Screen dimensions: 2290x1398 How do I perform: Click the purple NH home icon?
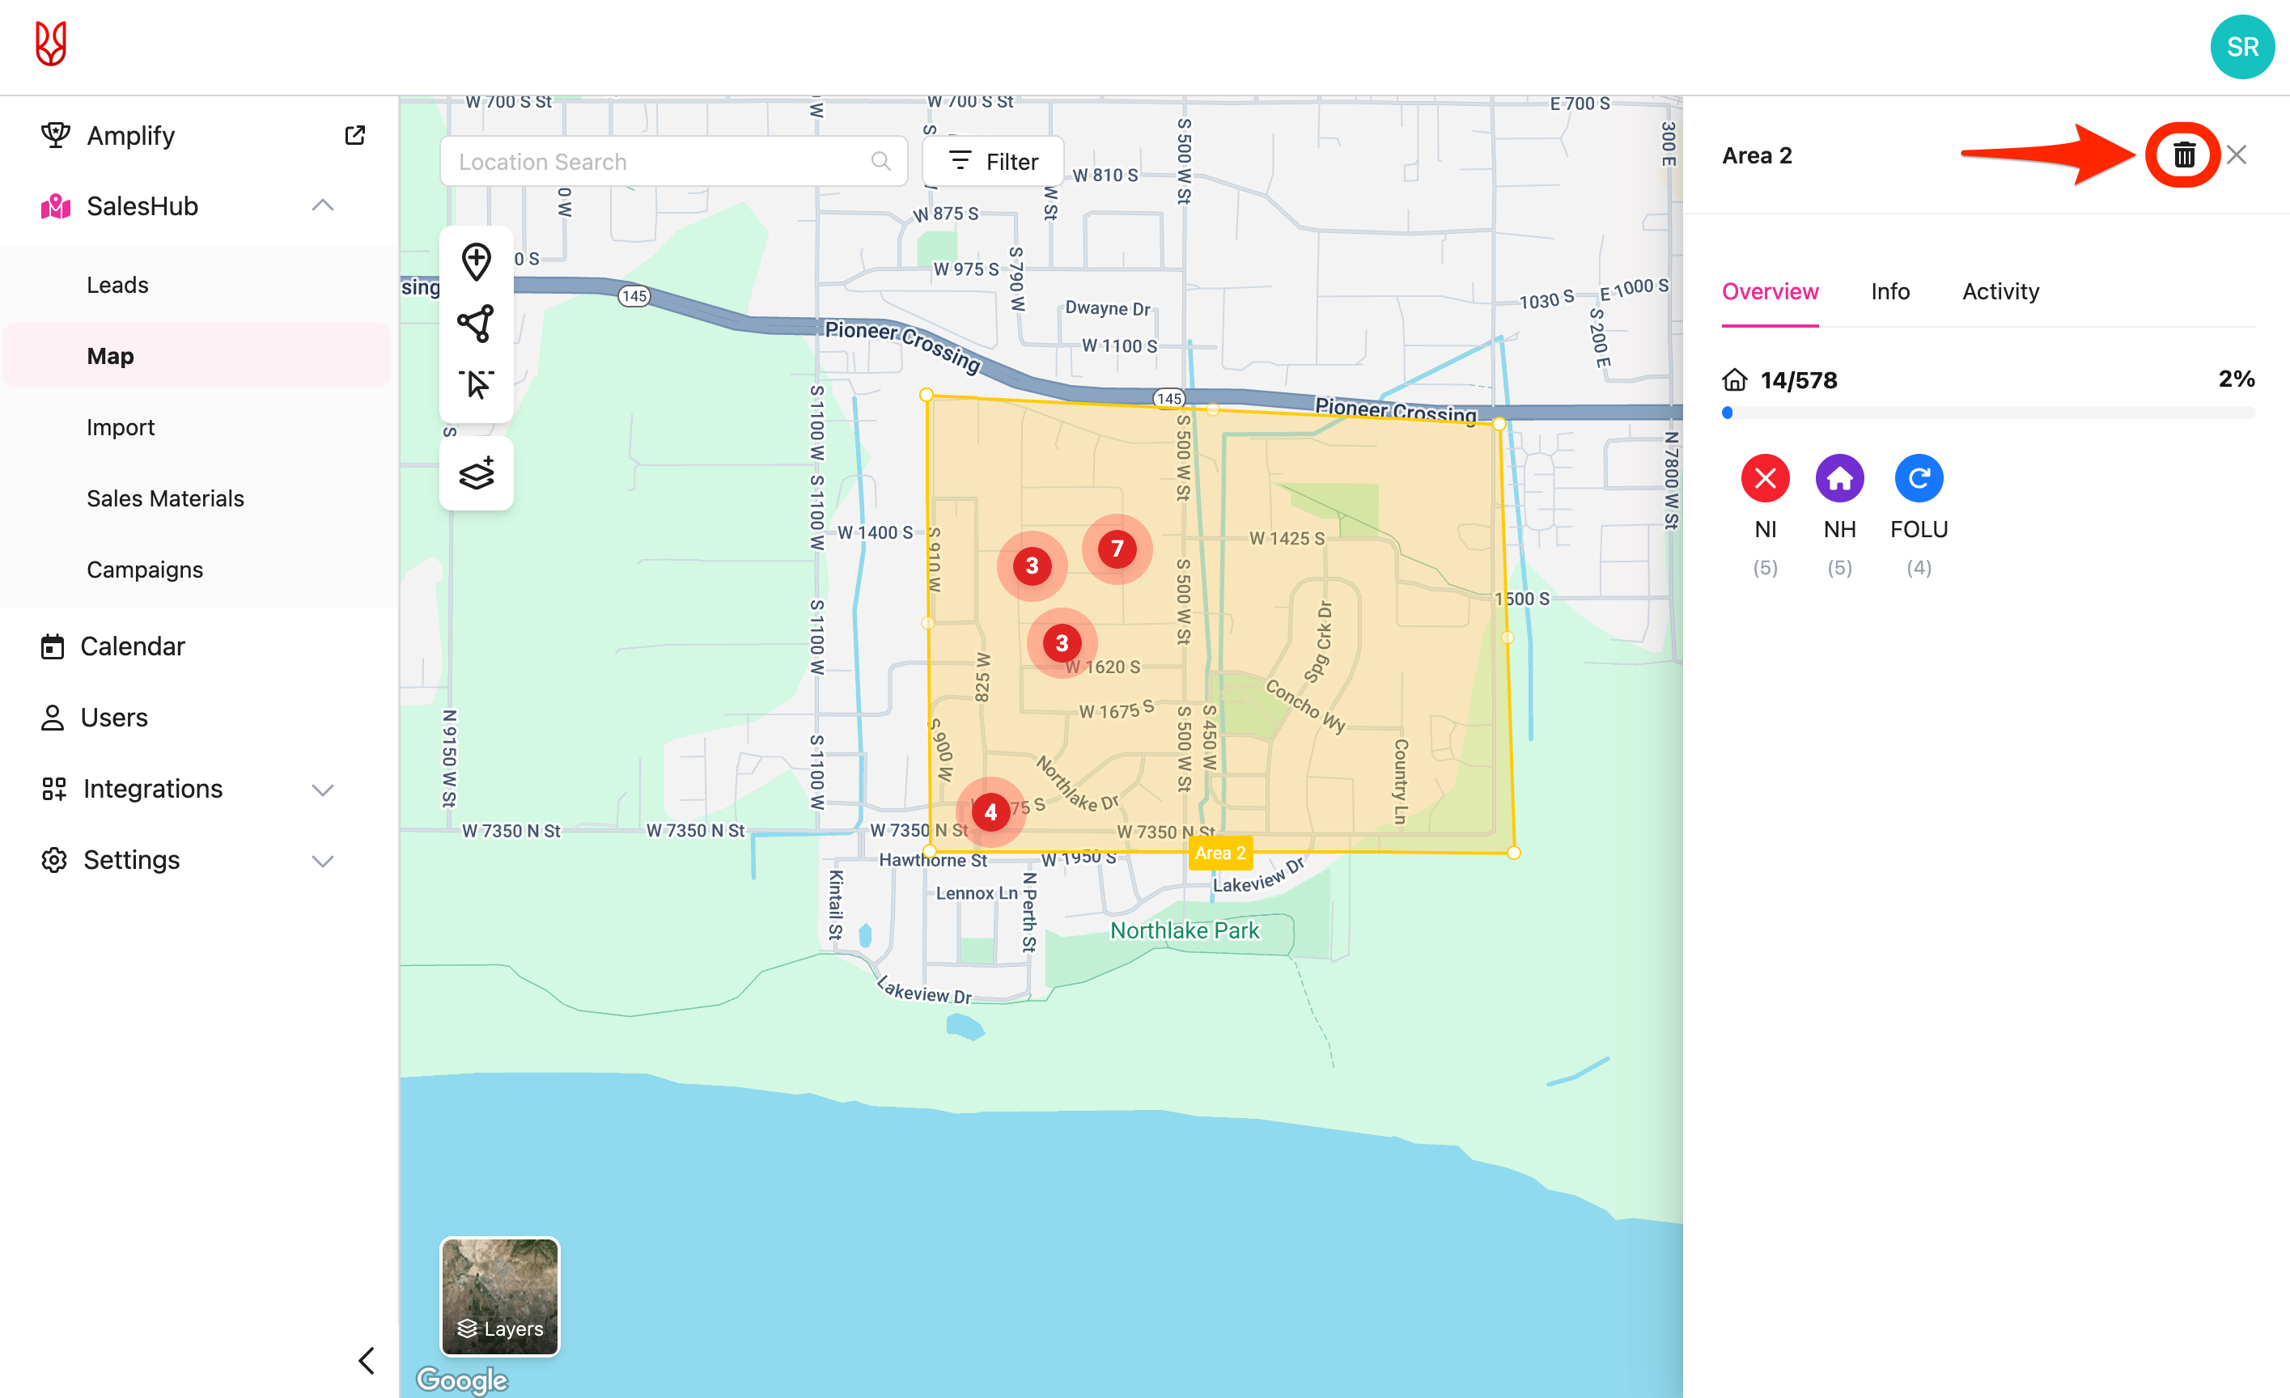click(1838, 478)
